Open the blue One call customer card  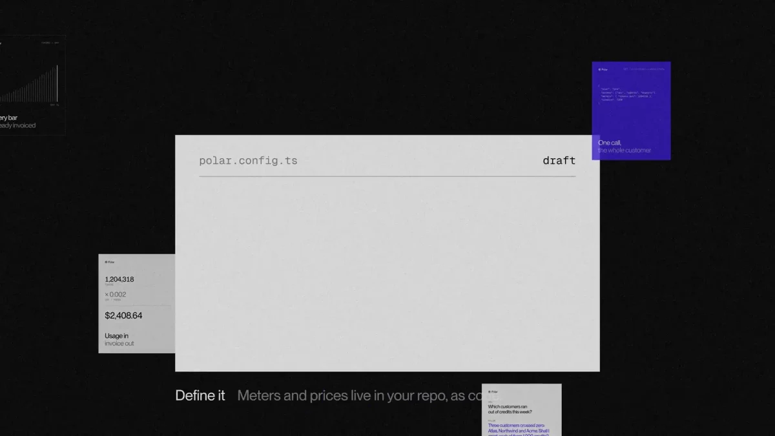pos(631,110)
